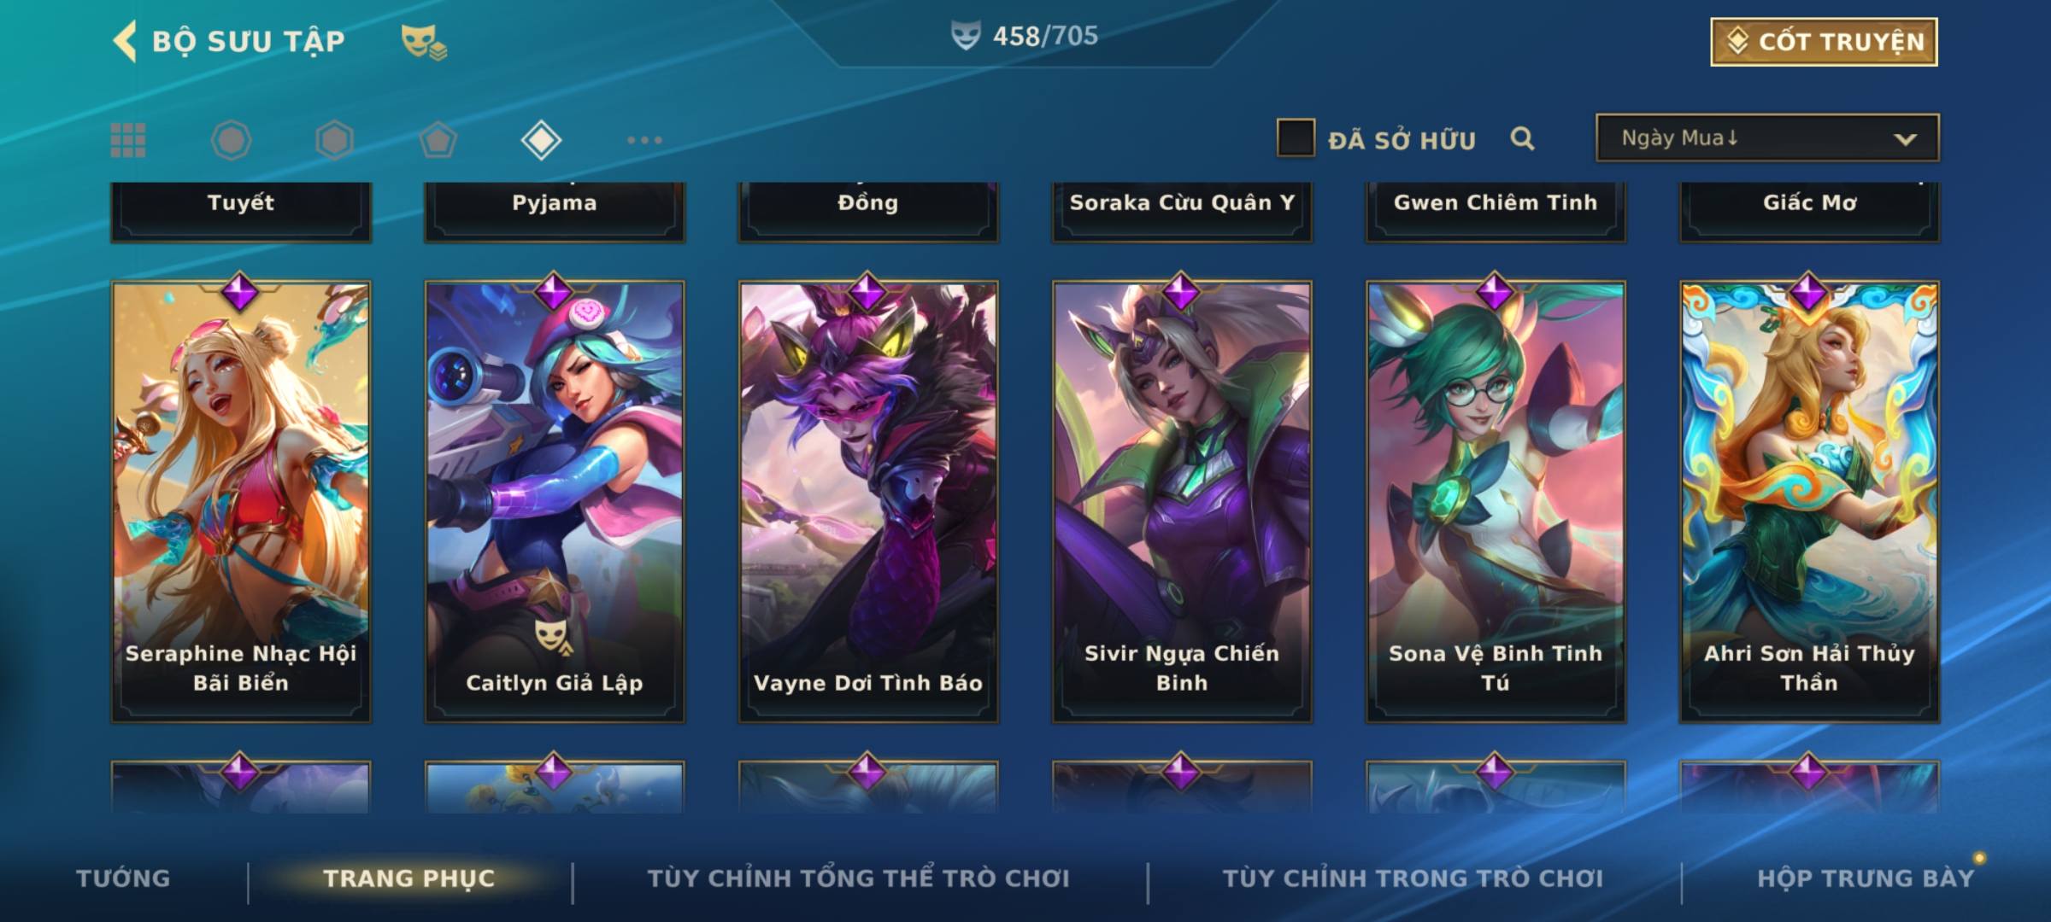Choose the pentagon rarity filter icon
2051x922 pixels.
point(438,140)
